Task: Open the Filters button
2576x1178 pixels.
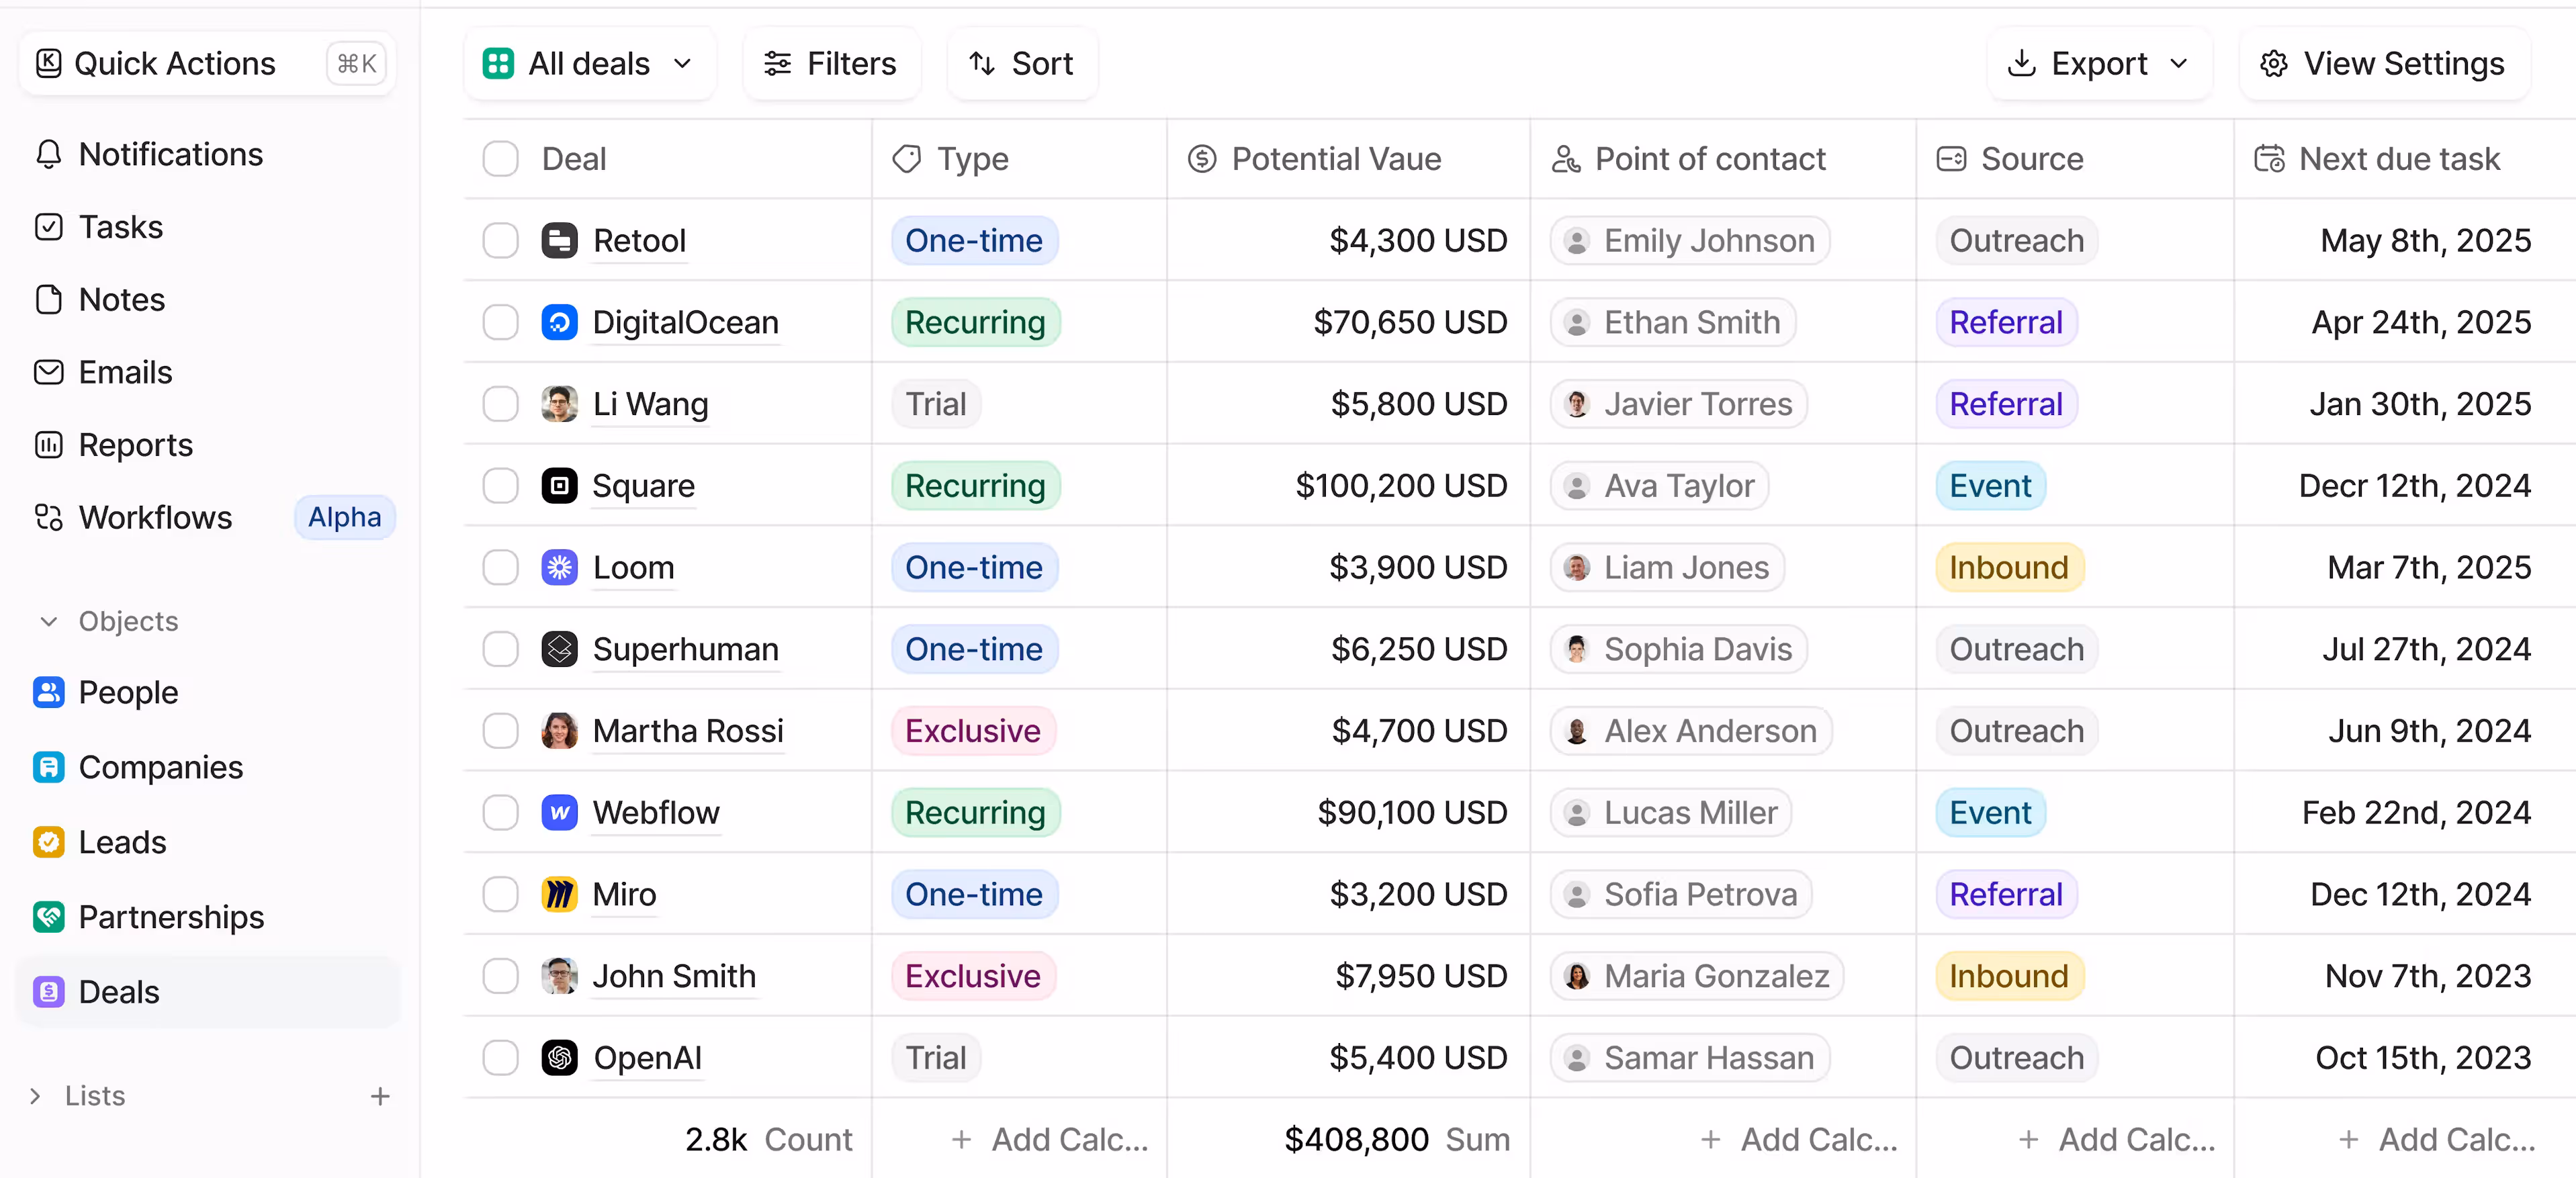Action: 831,64
